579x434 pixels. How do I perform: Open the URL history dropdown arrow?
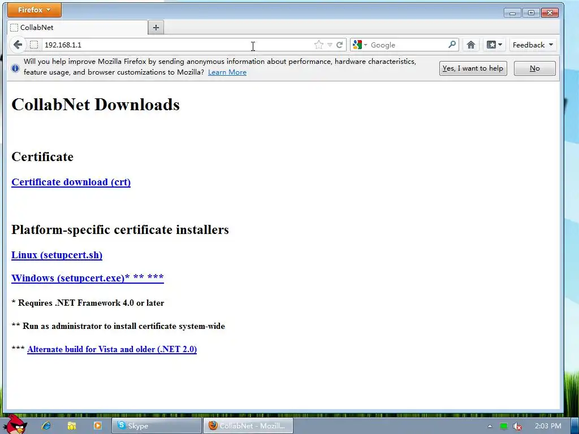330,45
